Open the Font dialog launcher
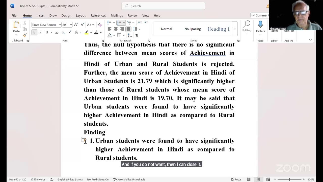Screen dimensions: 323x182 pyautogui.click(x=103, y=41)
